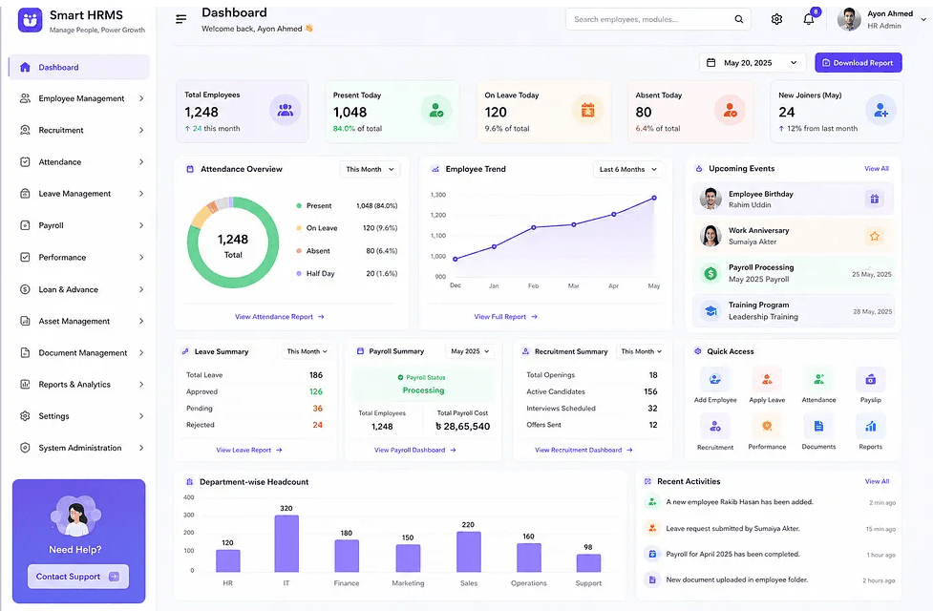Click the IT department bar in headcount chart
The image size is (933, 611).
coord(286,543)
